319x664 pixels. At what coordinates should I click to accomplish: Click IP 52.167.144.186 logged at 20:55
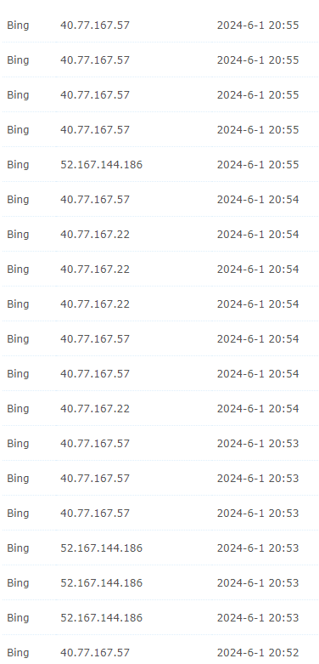102,165
